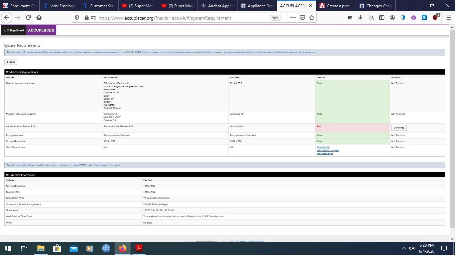Click the 'Connection Speed (kilobyte/sec)' label

[23, 205]
